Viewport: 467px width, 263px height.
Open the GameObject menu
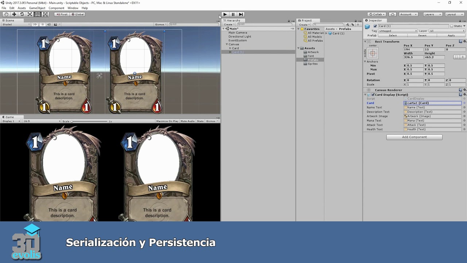coord(37,8)
